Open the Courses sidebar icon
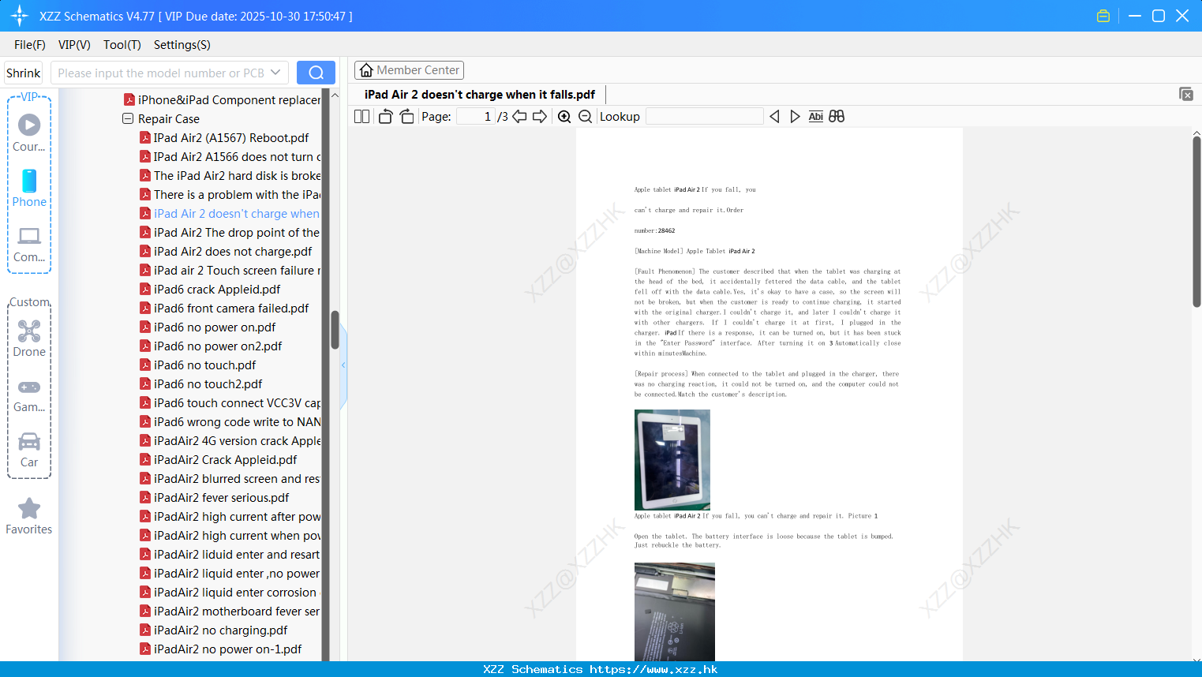 coord(29,133)
